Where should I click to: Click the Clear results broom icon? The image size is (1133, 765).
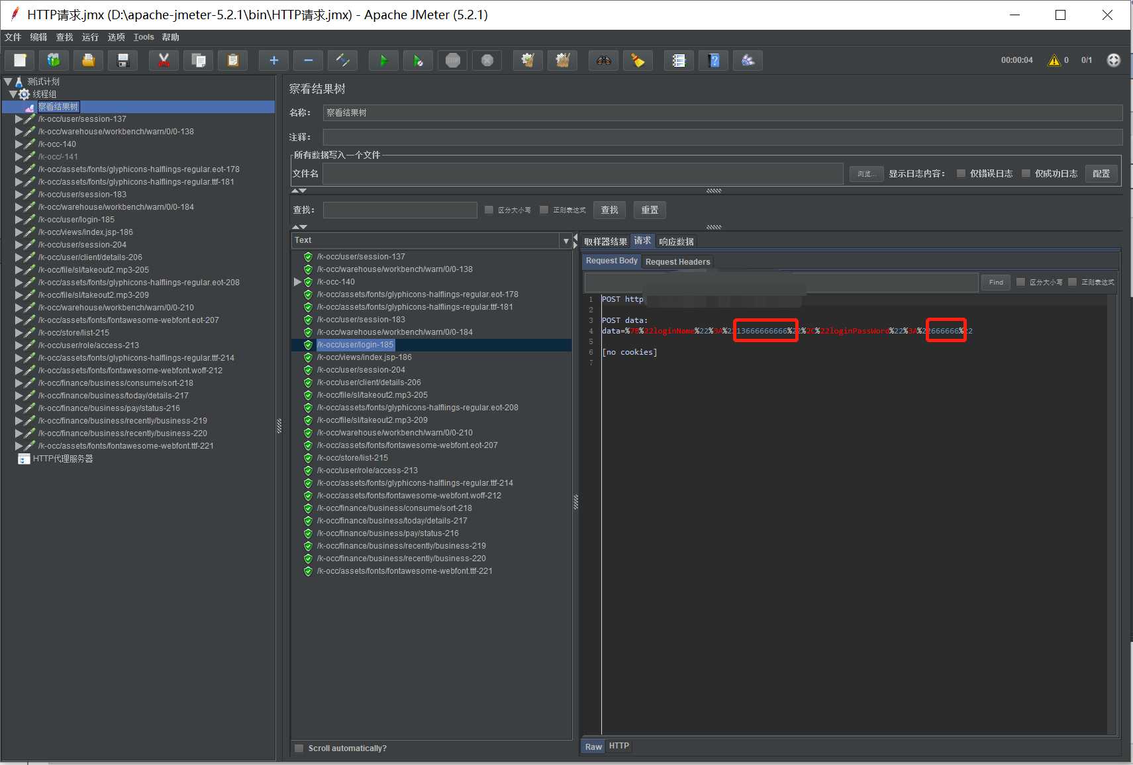coord(528,60)
